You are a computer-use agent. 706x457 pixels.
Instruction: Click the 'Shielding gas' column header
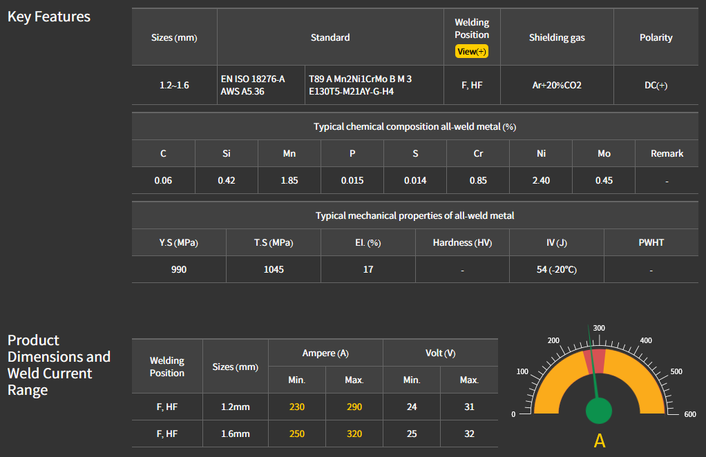click(x=557, y=37)
